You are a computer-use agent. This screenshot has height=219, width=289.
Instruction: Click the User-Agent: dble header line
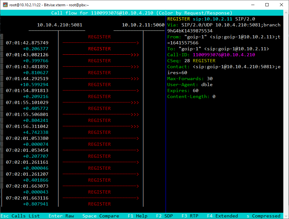tap(190, 85)
